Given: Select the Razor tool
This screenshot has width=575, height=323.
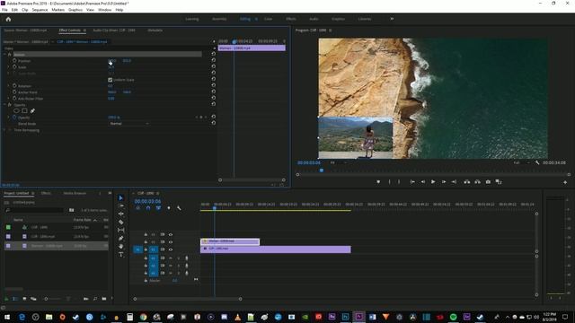Looking at the screenshot, I should point(121,222).
